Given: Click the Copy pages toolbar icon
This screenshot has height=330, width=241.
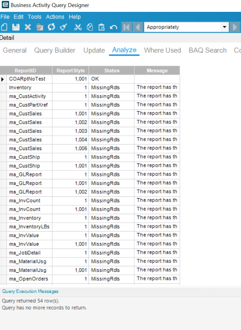Looking at the screenshot, I should click(90, 27).
